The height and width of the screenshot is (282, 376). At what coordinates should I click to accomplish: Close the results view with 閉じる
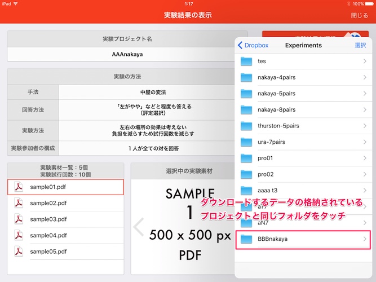pyautogui.click(x=359, y=15)
